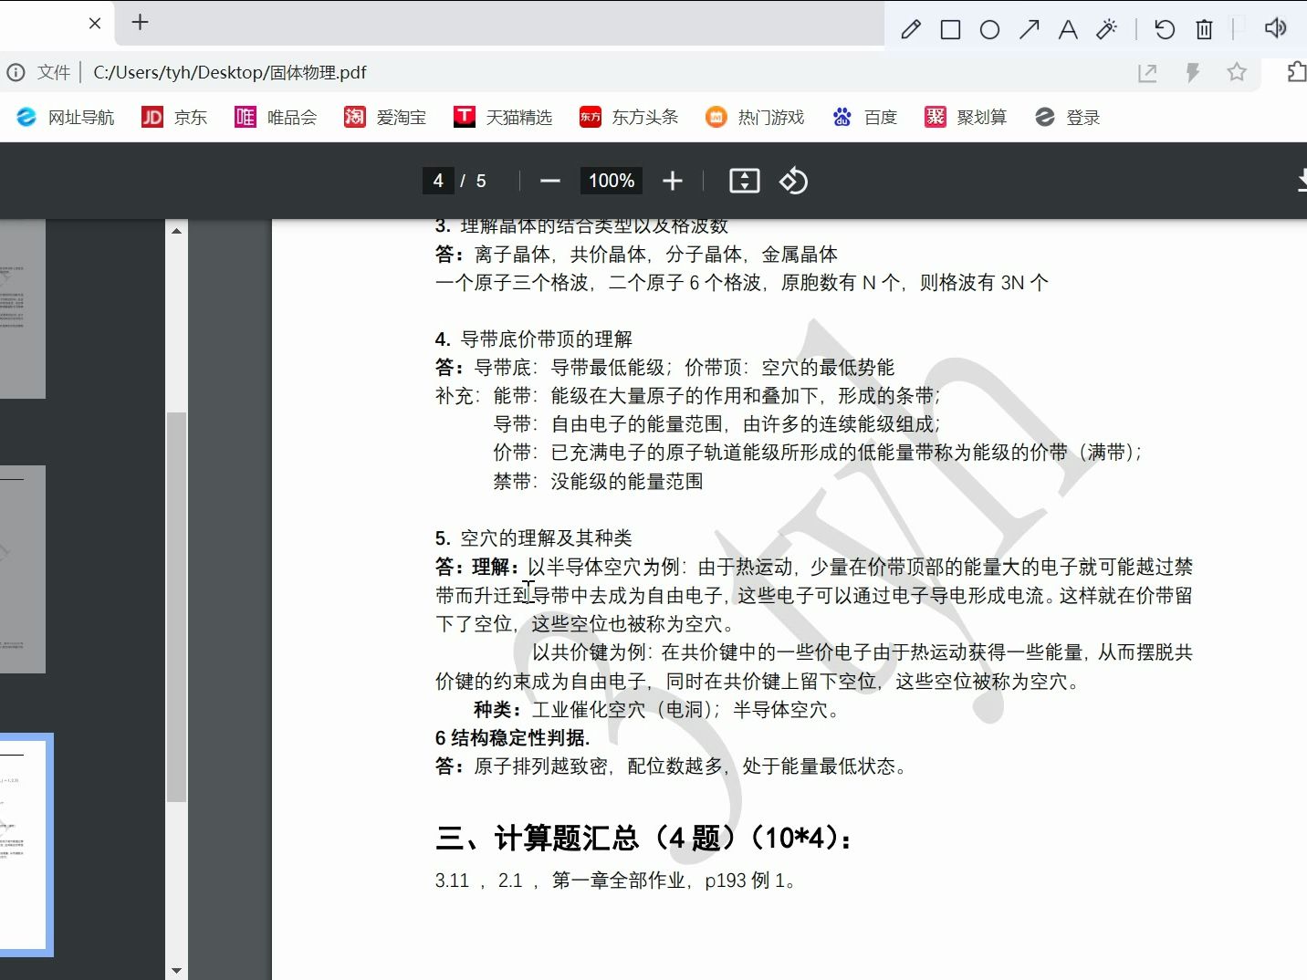Open a new browser tab
The width and height of the screenshot is (1307, 980).
[x=140, y=22]
